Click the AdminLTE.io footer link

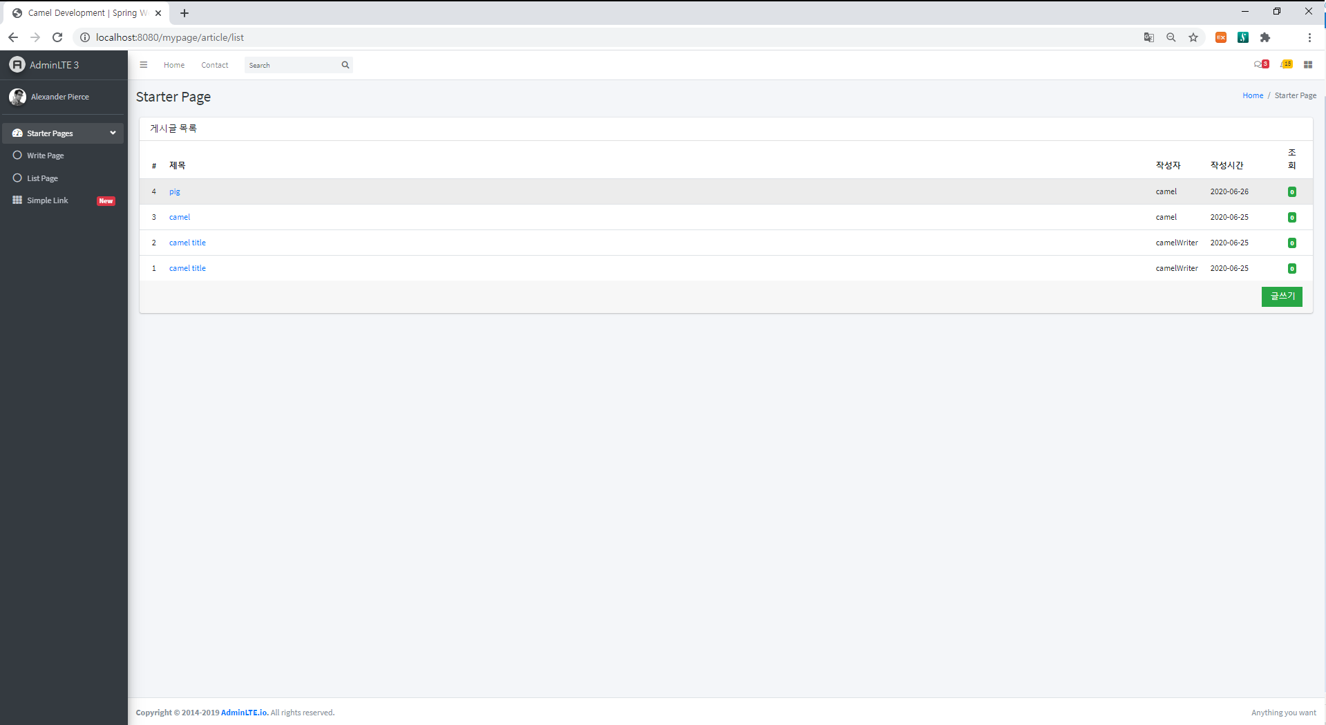click(x=245, y=713)
